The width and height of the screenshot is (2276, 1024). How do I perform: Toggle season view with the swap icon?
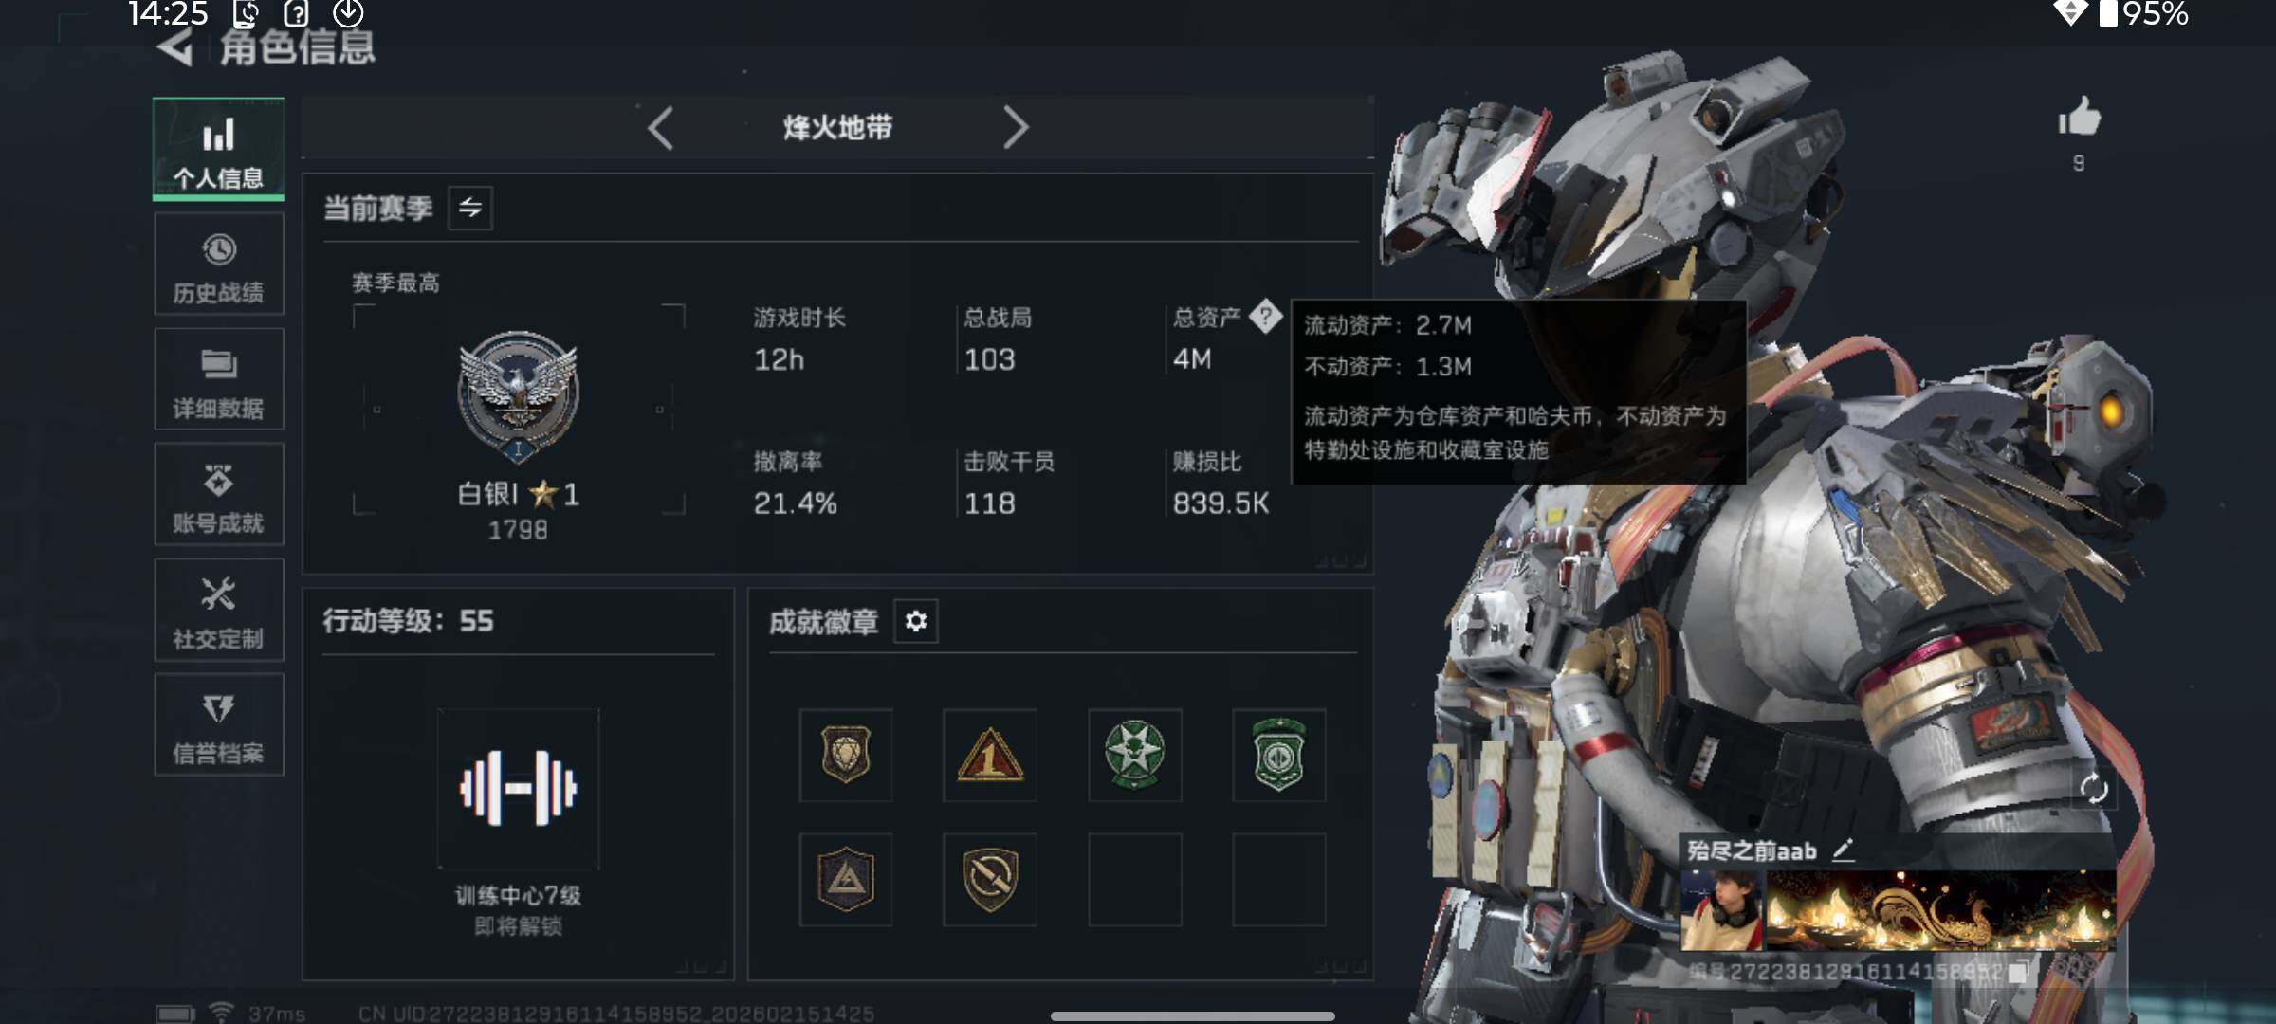click(470, 208)
